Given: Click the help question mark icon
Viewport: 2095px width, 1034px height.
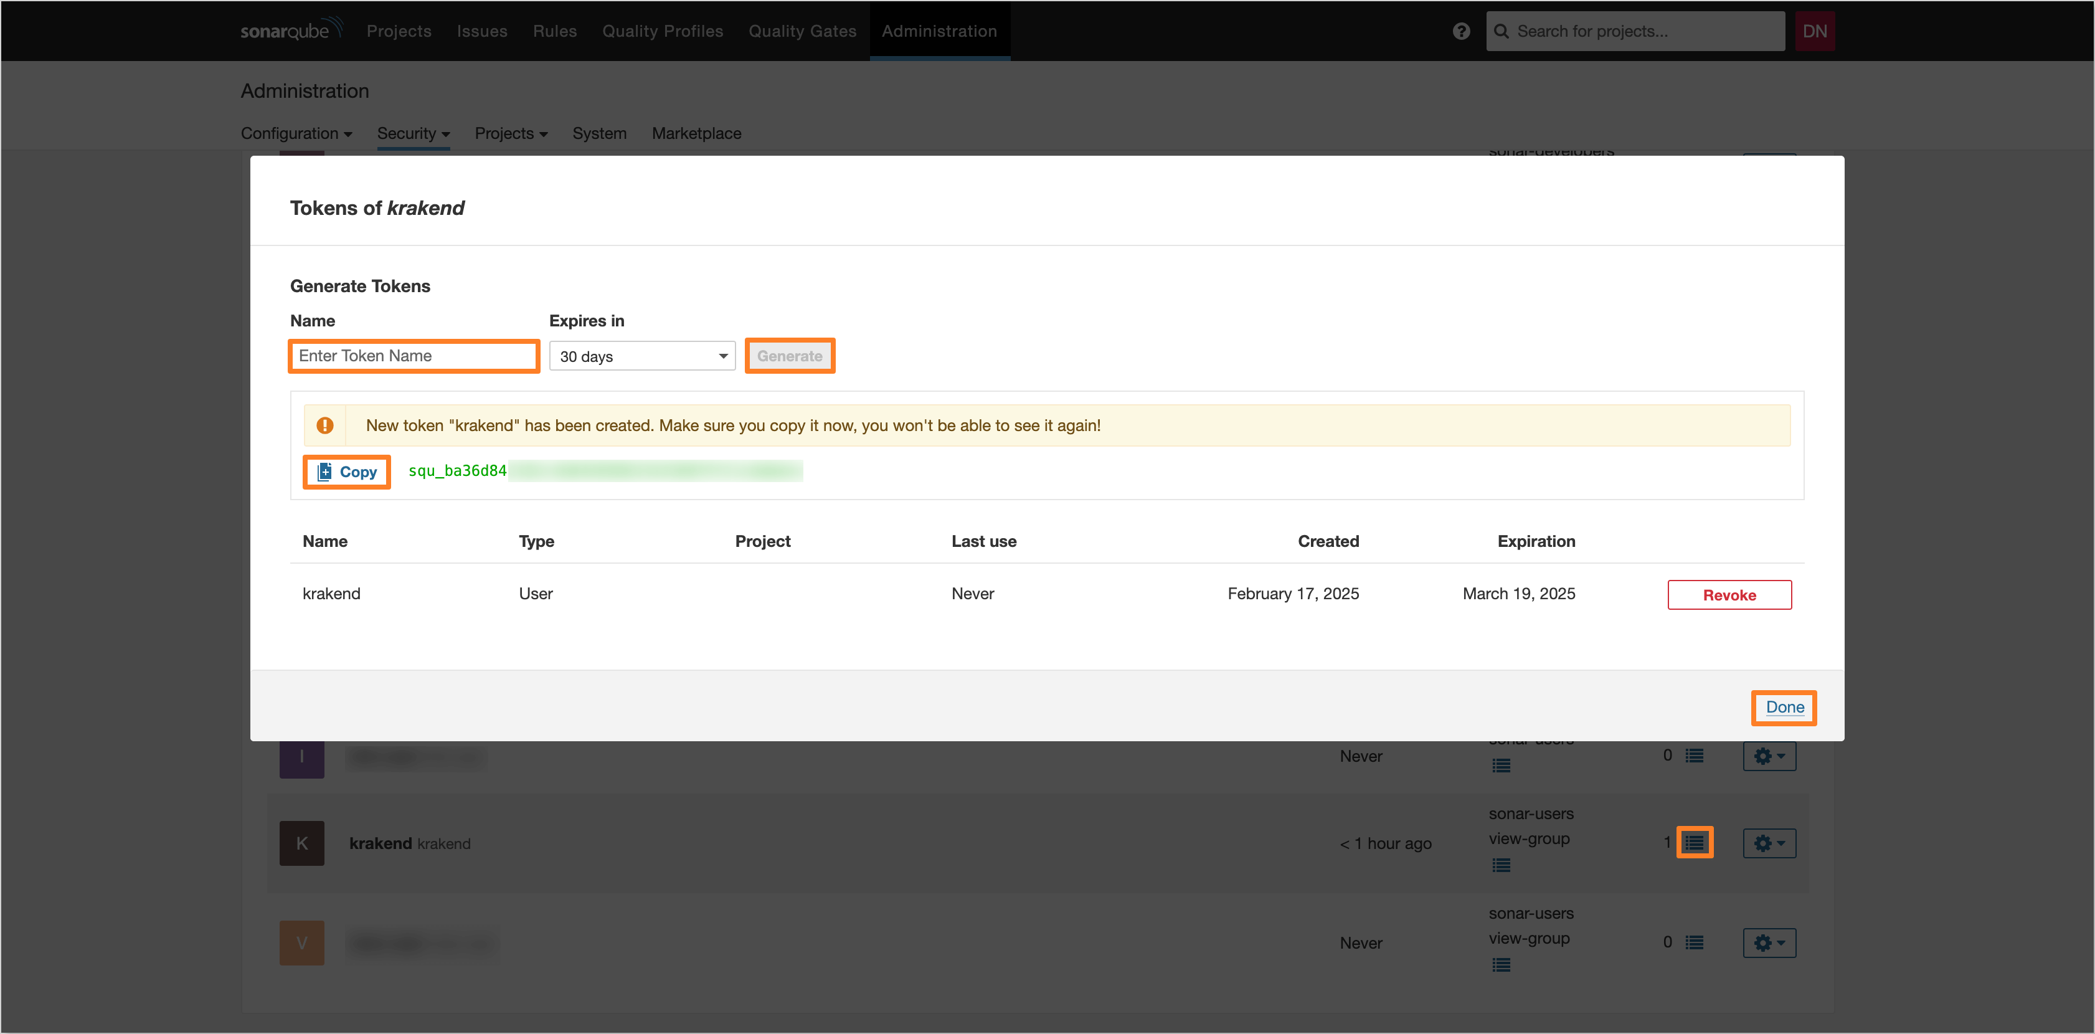Looking at the screenshot, I should (x=1462, y=31).
